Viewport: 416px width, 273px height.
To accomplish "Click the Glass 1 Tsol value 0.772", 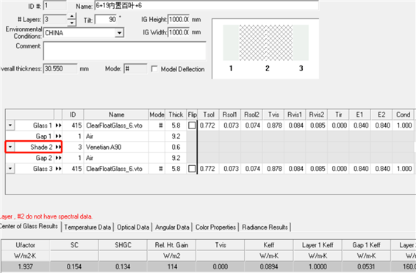I will click(207, 125).
